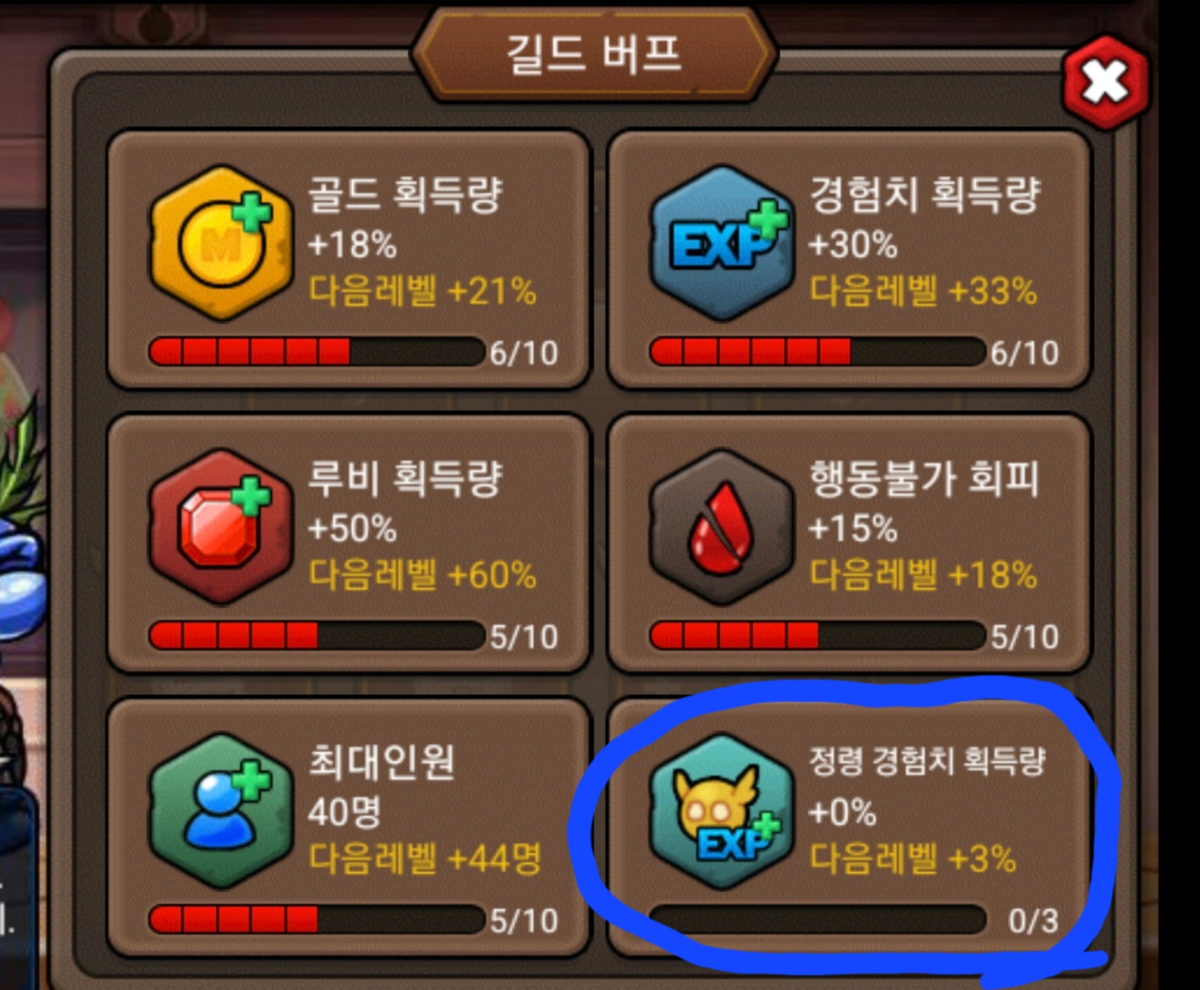Click the 골드 획득량 6/10 progress bar
1200x990 pixels.
click(316, 352)
